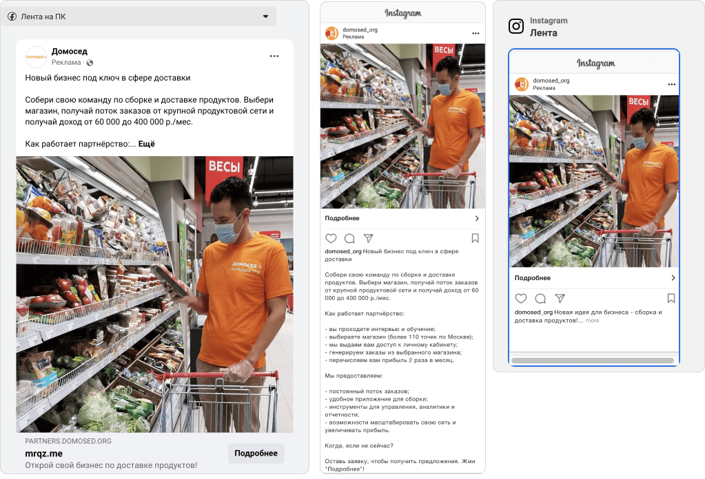705x479 pixels.
Task: Click the paper-plane share icon in Лента card
Action: (560, 298)
